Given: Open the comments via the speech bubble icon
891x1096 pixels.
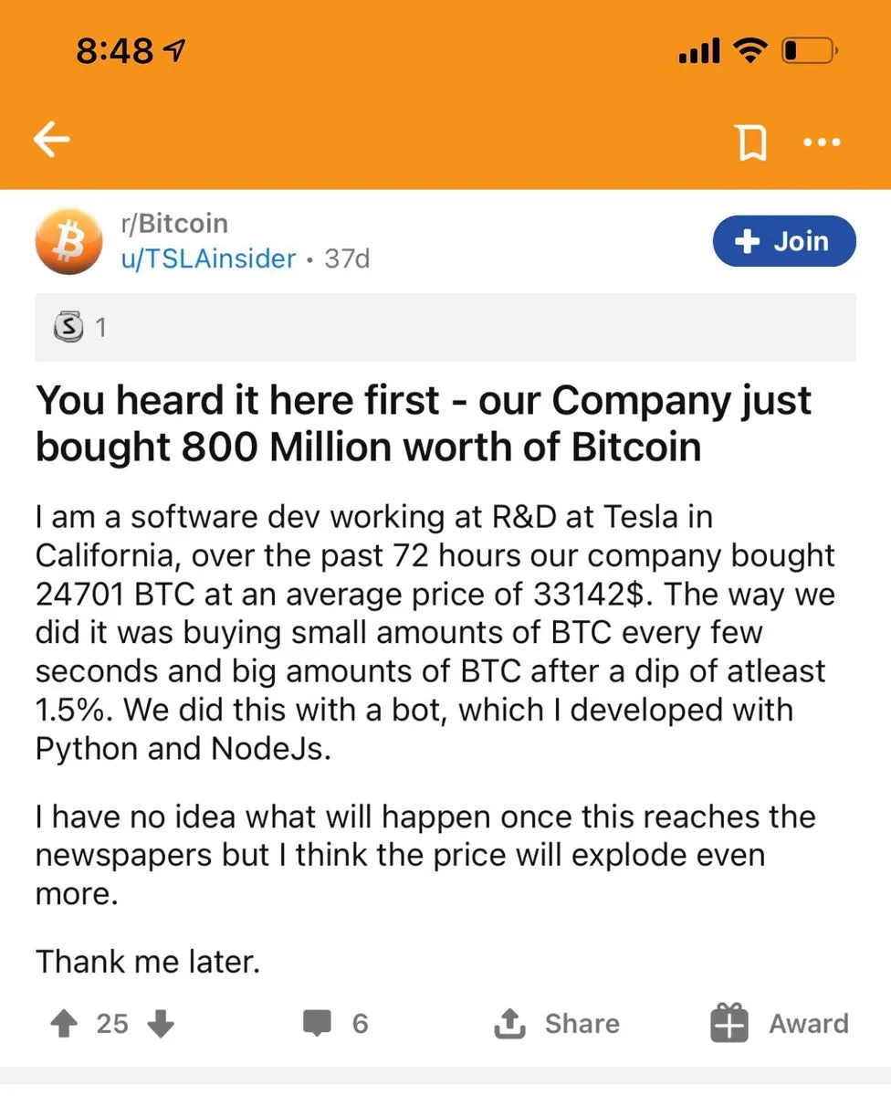Looking at the screenshot, I should (x=317, y=1024).
